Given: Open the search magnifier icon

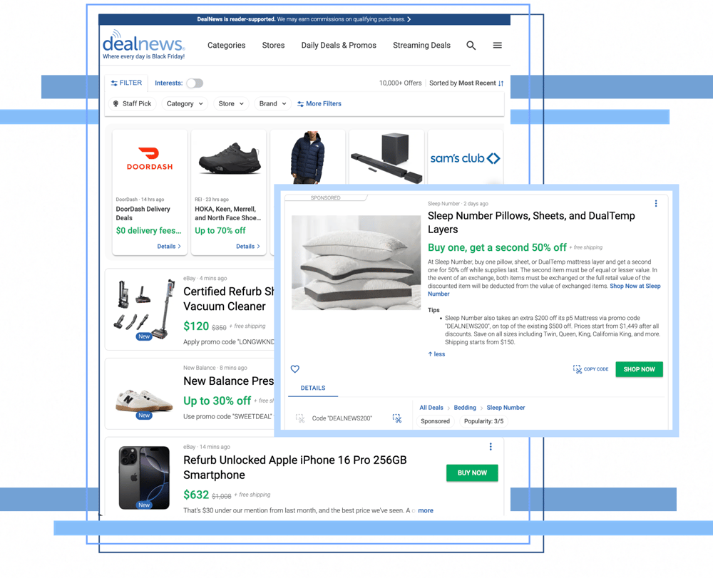Looking at the screenshot, I should coord(471,45).
